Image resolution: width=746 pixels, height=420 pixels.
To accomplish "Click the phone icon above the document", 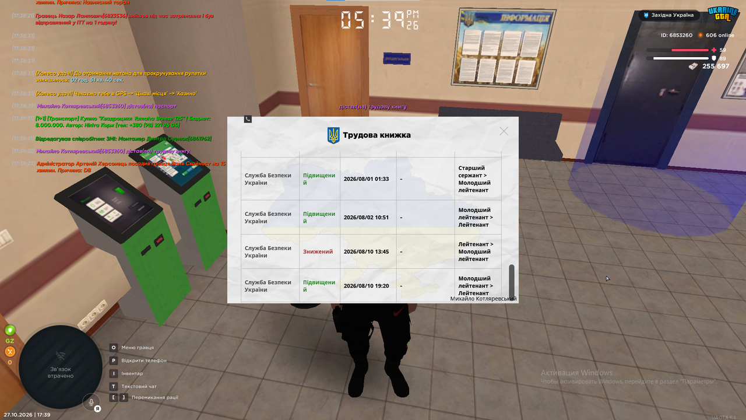I will (x=248, y=119).
